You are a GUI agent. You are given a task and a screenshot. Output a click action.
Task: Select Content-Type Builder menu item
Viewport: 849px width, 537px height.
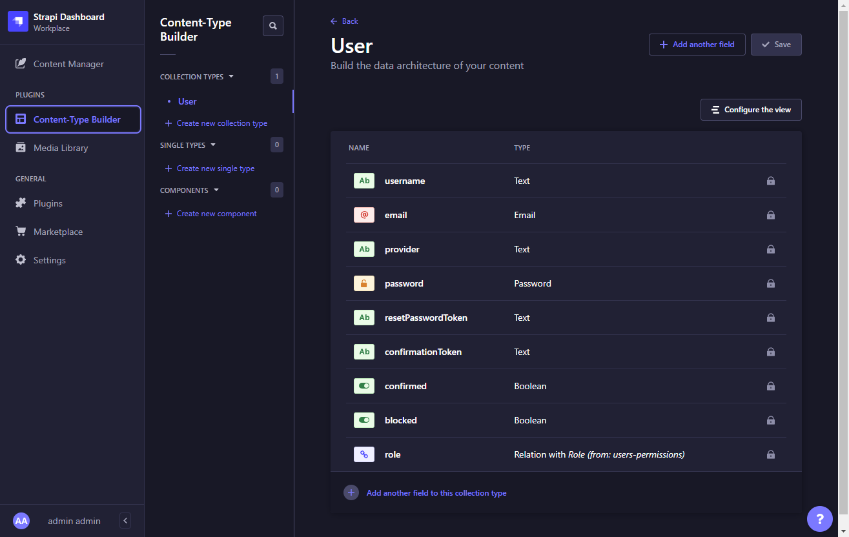click(73, 119)
